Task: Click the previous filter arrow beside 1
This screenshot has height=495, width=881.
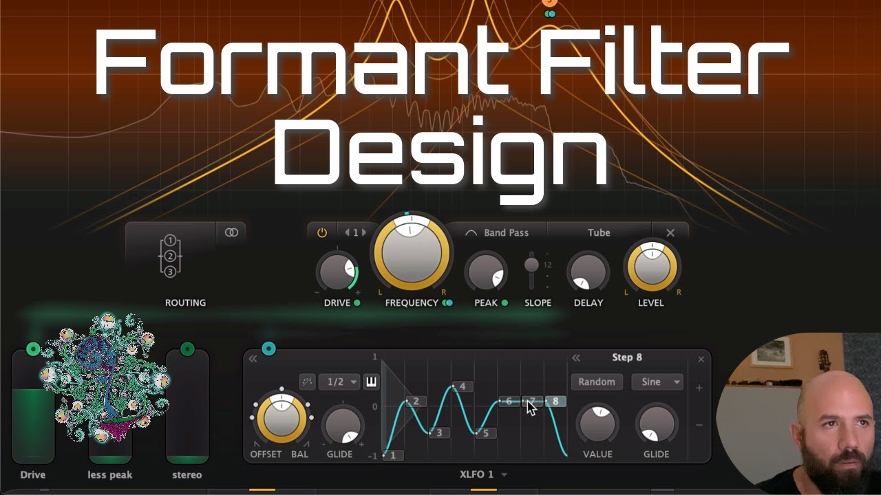Action: pyautogui.click(x=348, y=233)
